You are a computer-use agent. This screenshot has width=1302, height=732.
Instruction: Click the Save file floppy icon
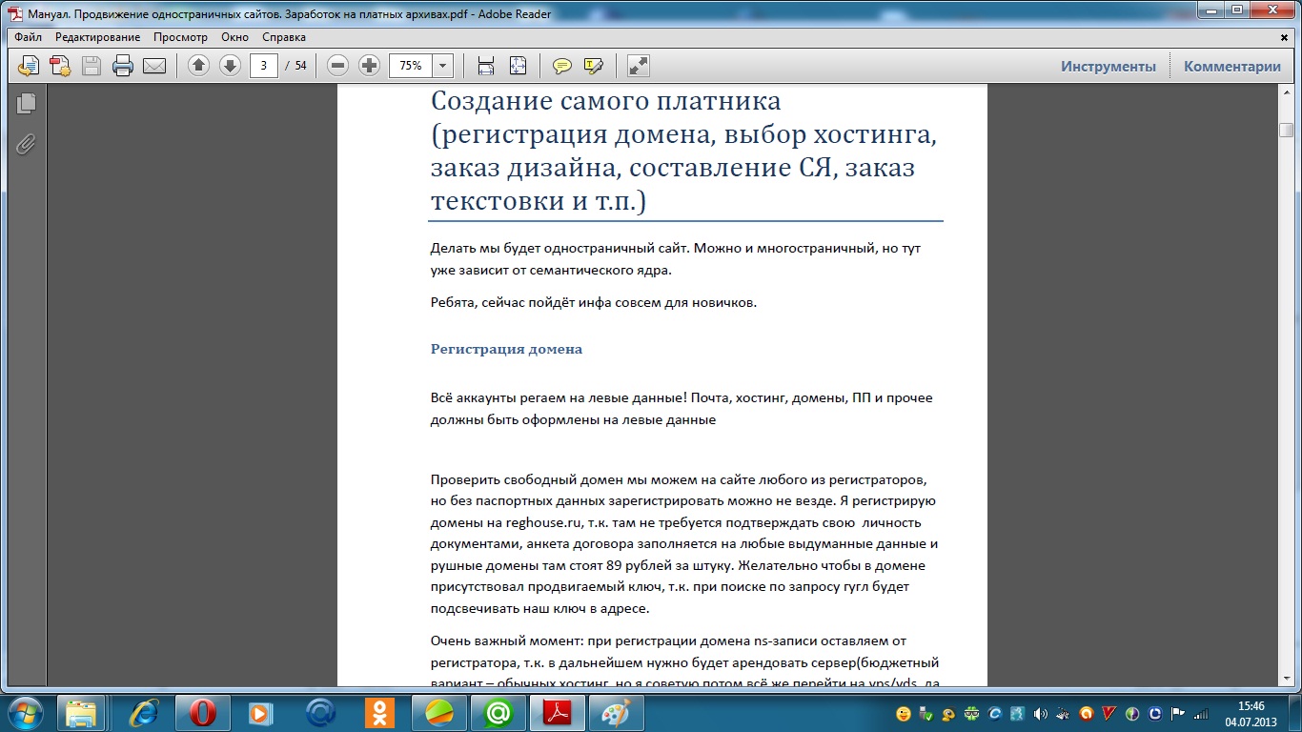(92, 66)
